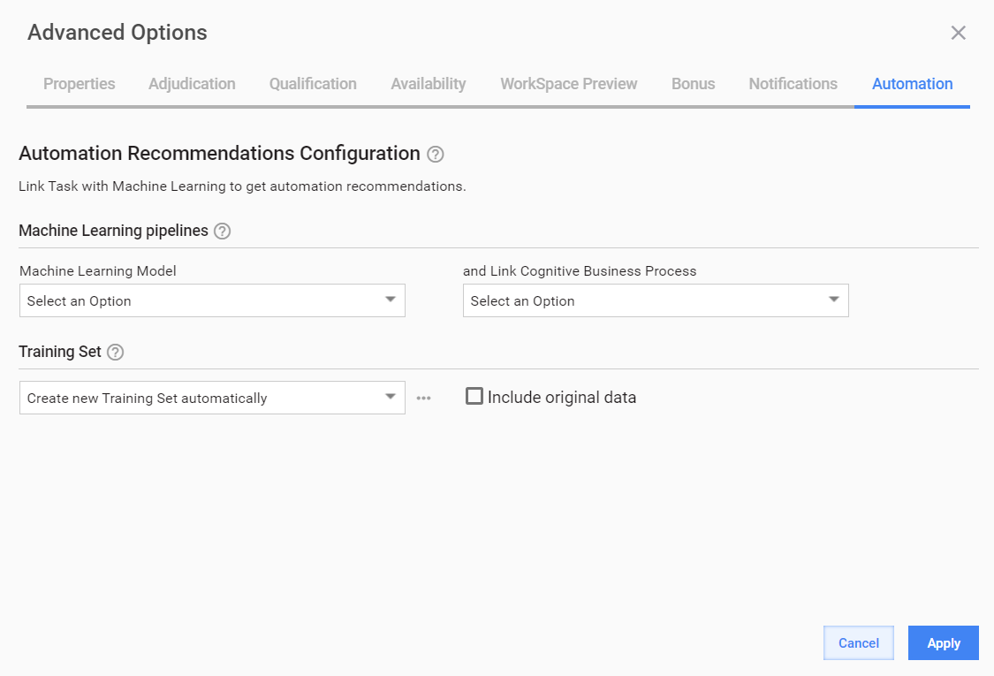994x676 pixels.
Task: Open help for Automation Recommendations Configuration
Action: (436, 154)
